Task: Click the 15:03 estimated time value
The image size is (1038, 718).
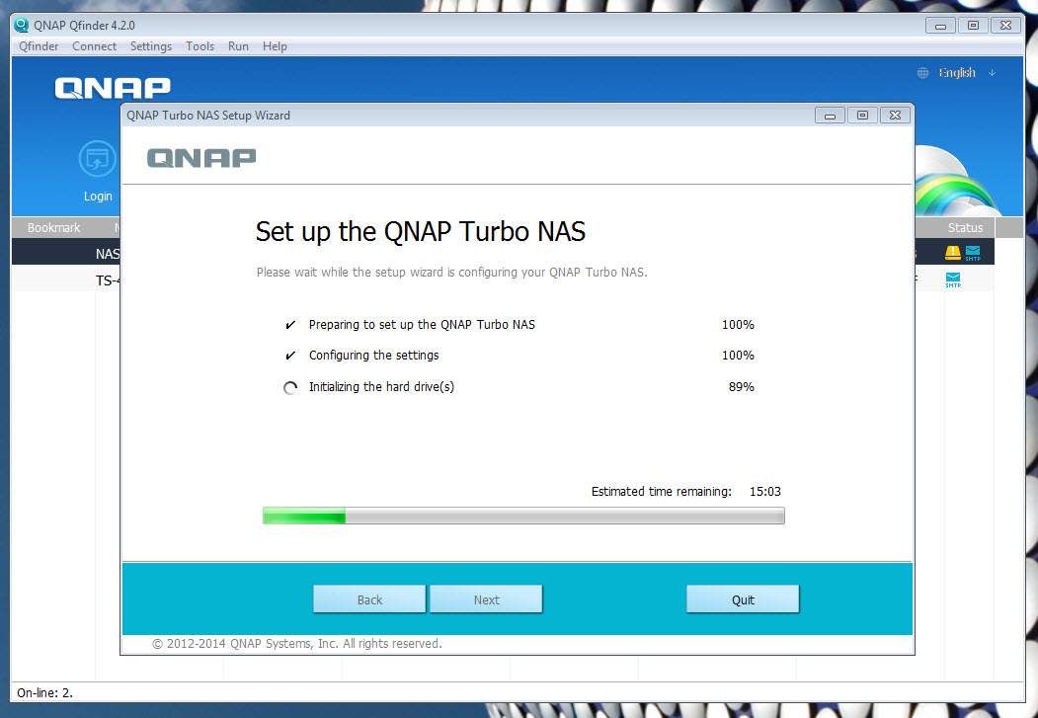Action: 765,492
